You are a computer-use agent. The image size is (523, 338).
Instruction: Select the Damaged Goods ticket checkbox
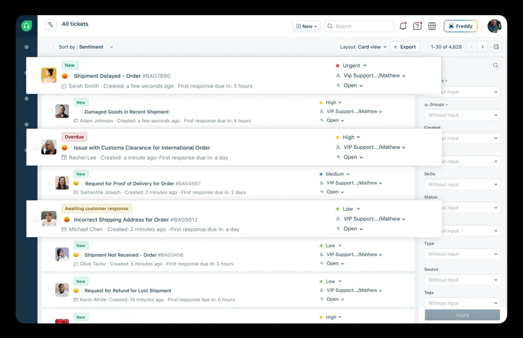[x=51, y=111]
